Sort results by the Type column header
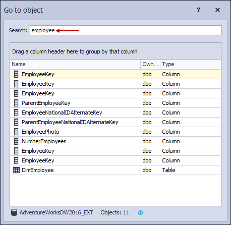Viewport: 231px width, 225px height. [x=191, y=64]
